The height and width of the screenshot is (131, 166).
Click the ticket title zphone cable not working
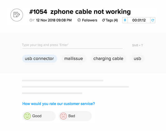click(x=91, y=12)
